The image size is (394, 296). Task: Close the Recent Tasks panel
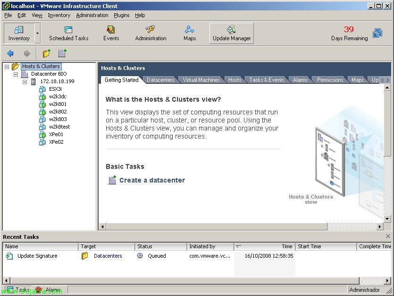click(x=388, y=236)
